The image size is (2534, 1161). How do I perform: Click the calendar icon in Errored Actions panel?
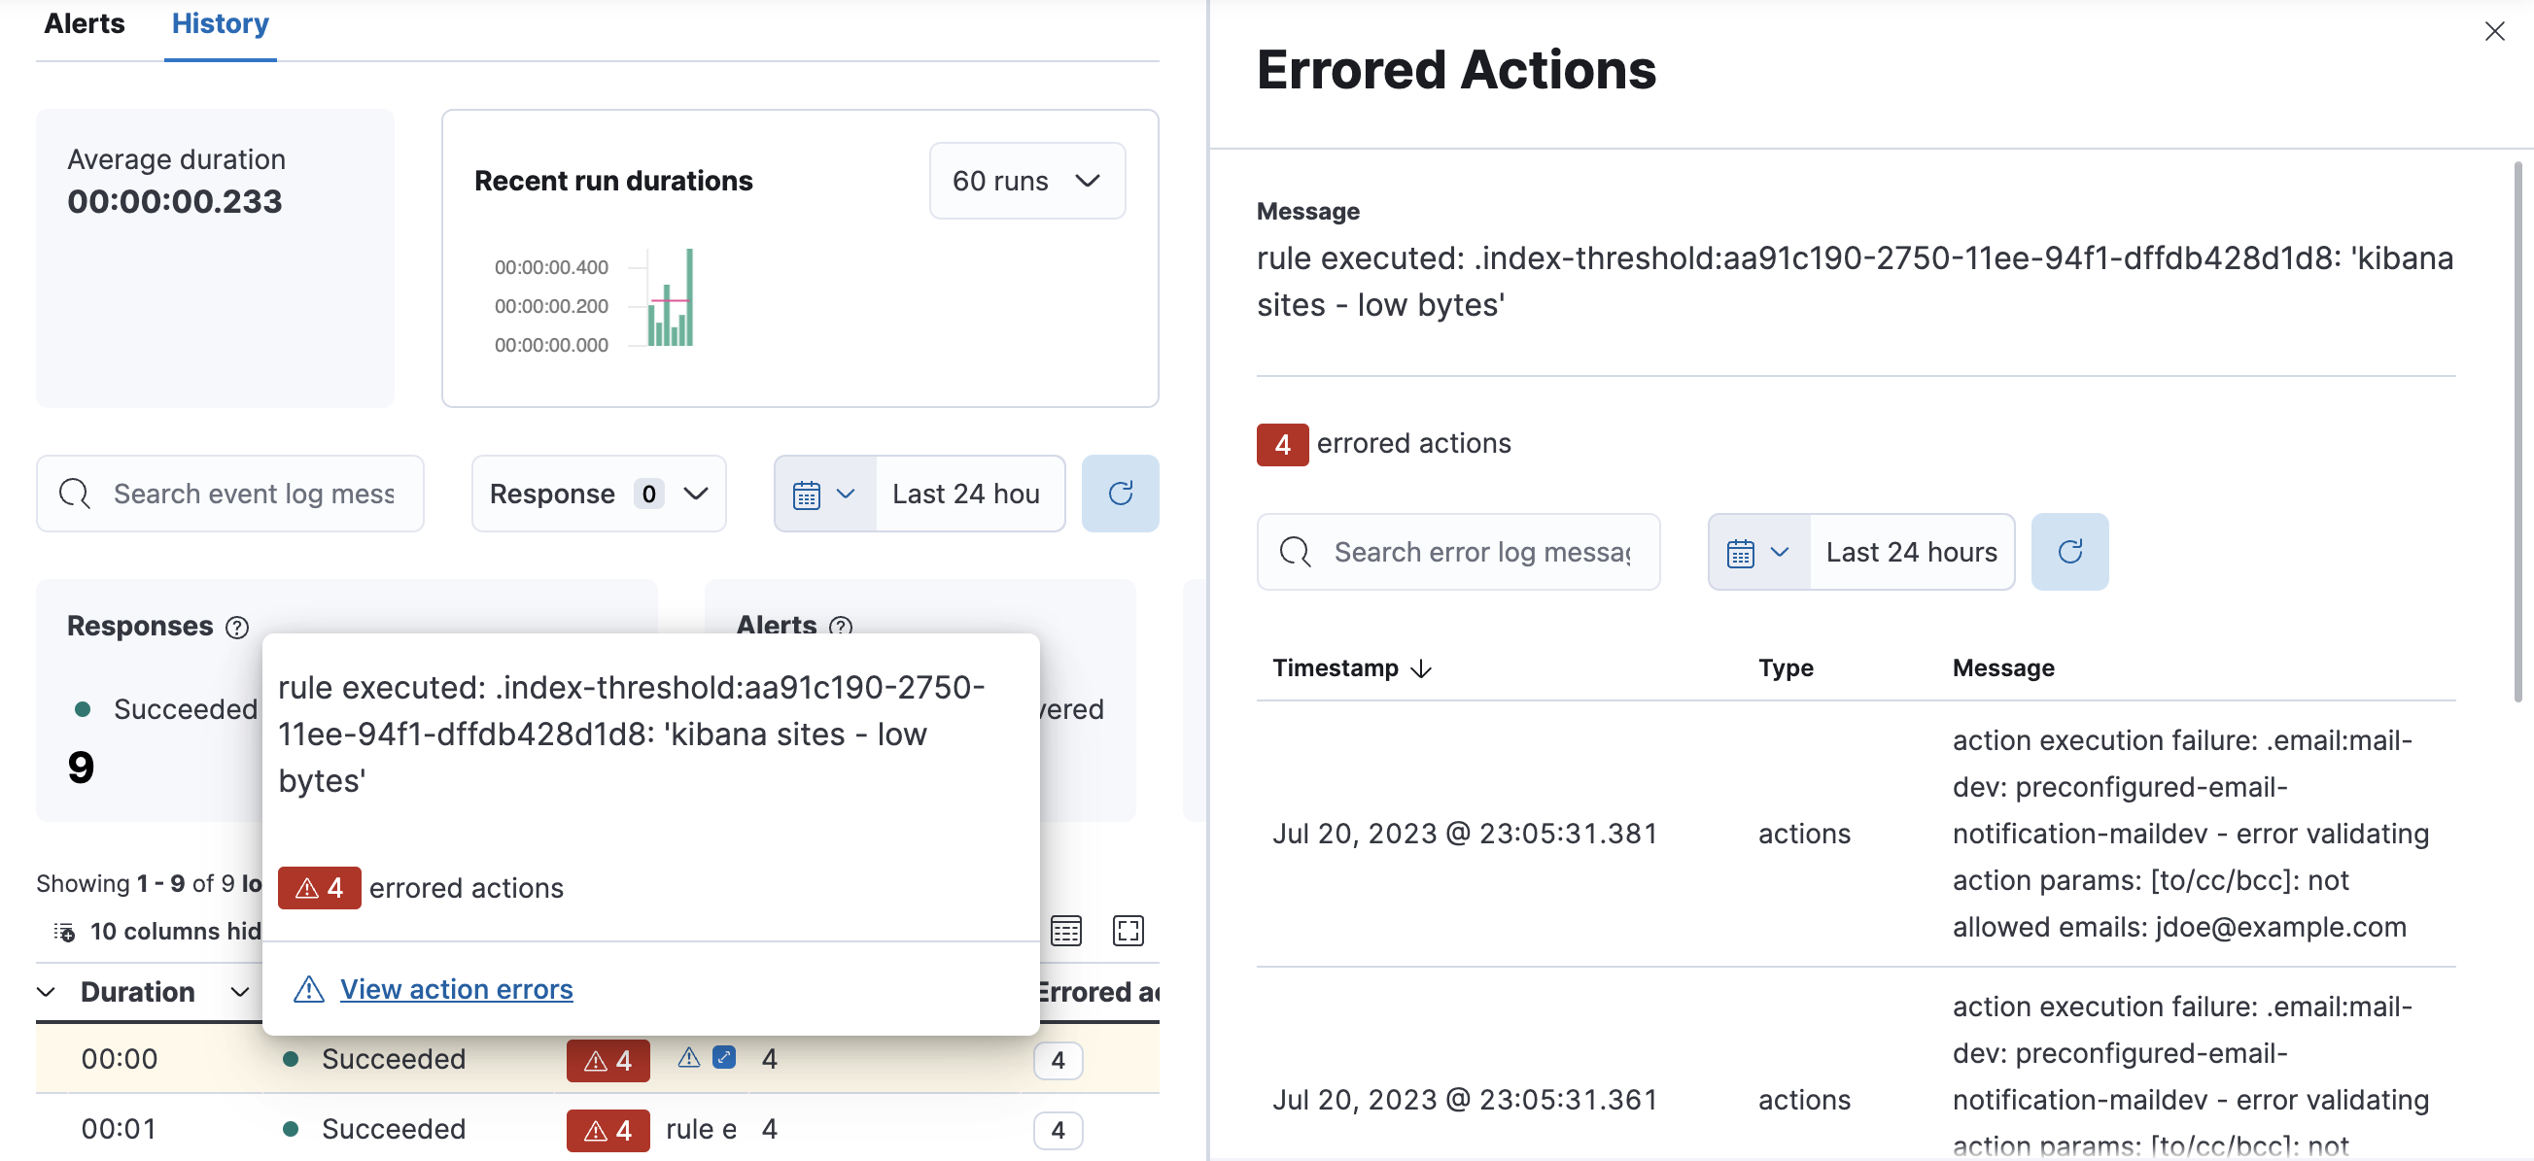(x=1744, y=551)
